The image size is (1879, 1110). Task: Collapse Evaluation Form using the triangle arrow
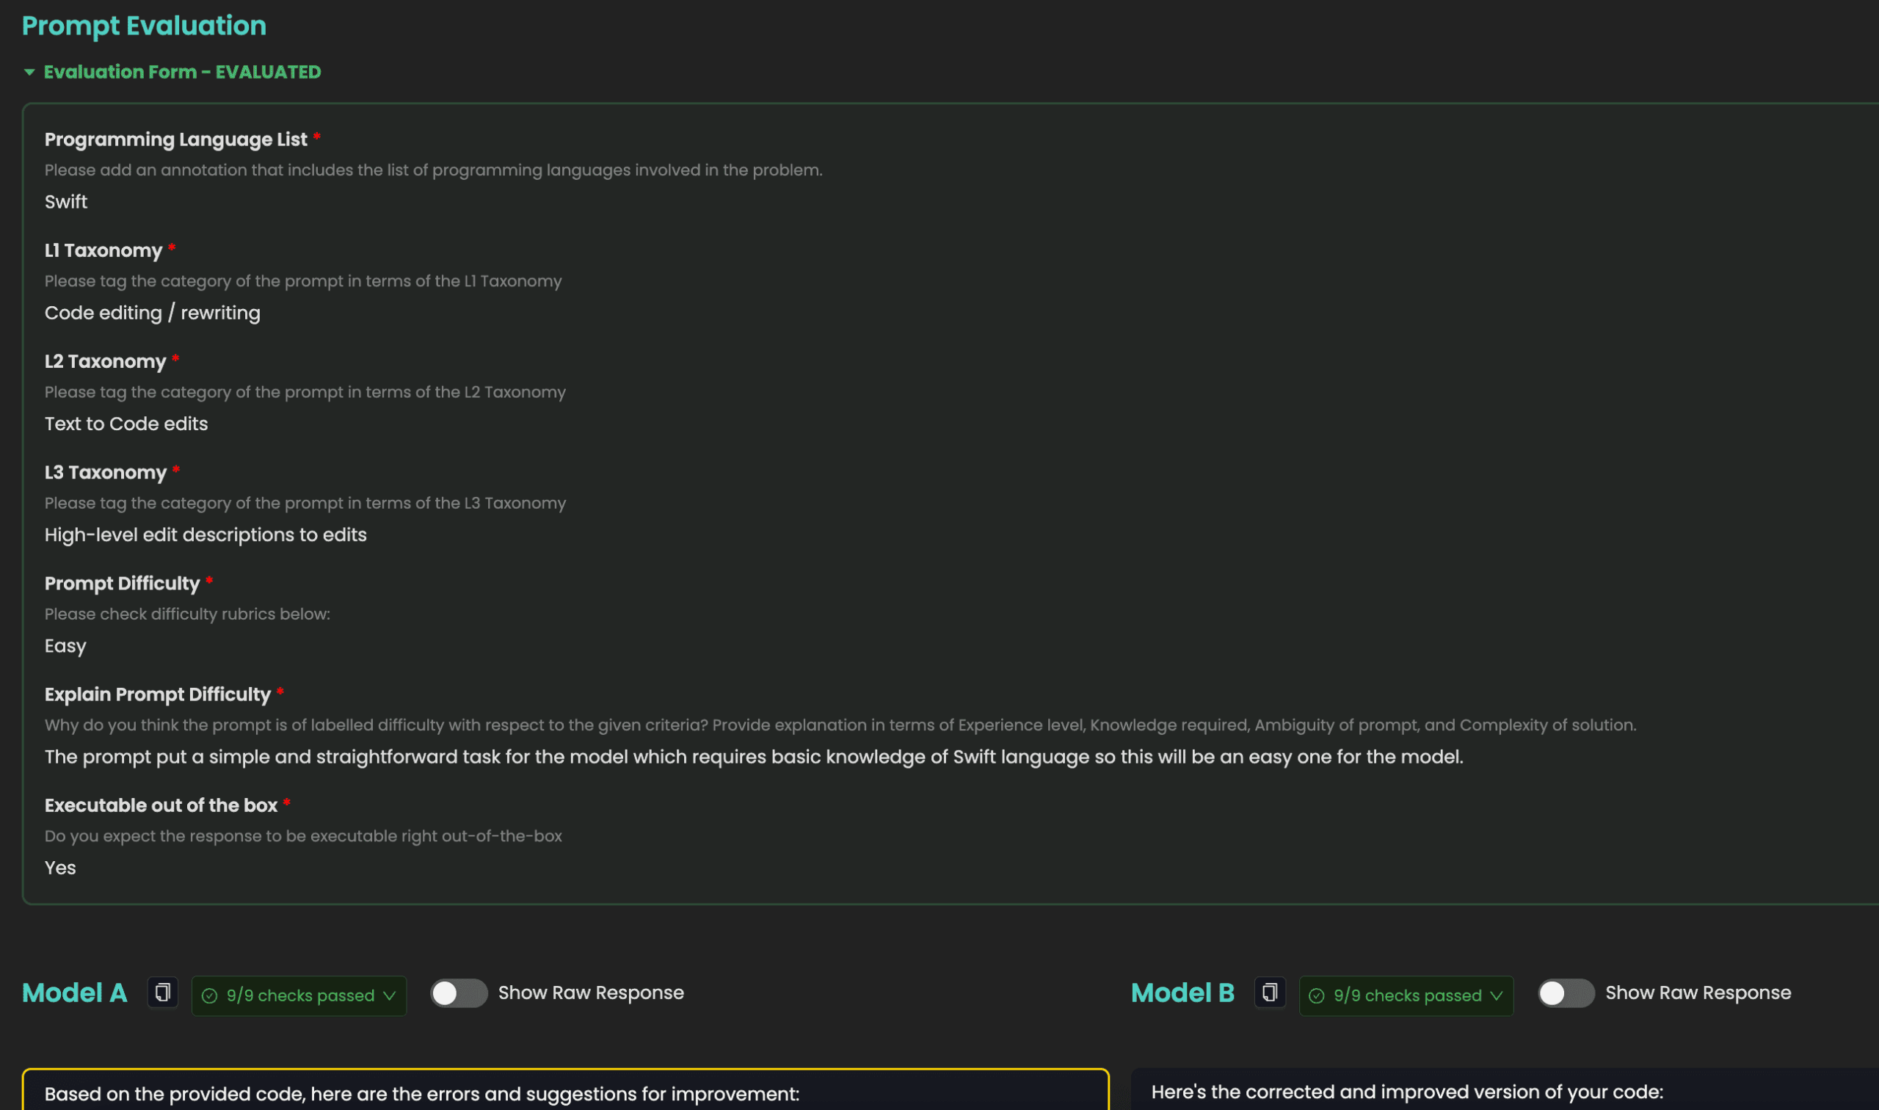29,73
